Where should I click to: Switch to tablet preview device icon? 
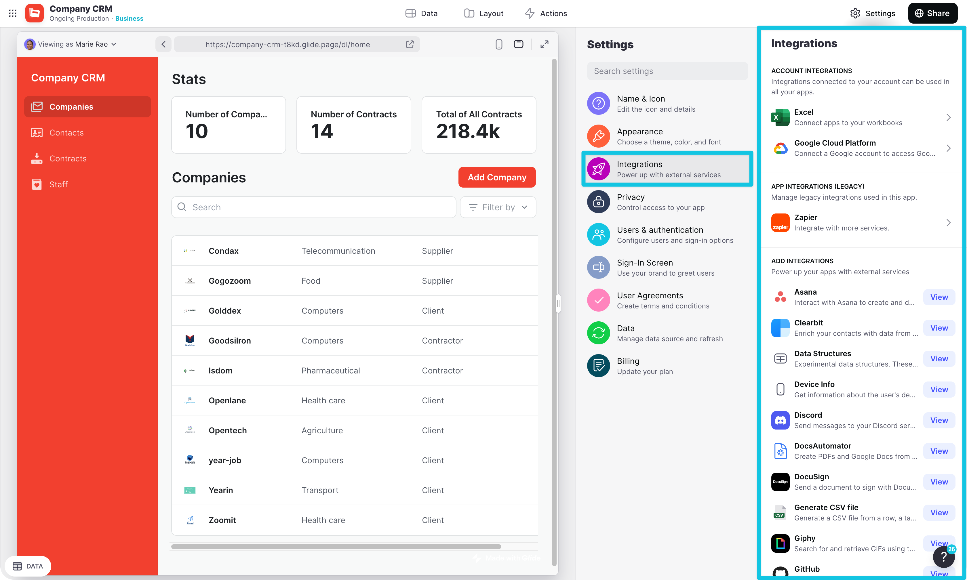click(518, 44)
